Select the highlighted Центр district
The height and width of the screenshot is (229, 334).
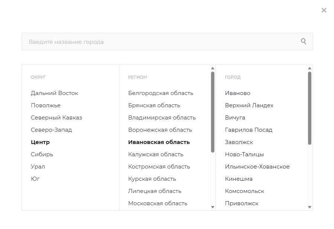40,142
